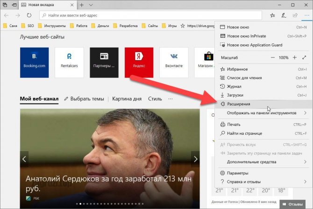
Task: Expand Справка и отзывы submenu
Action: 263,182
